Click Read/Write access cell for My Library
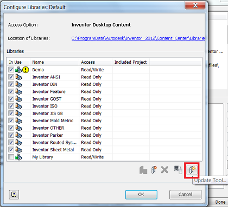 (92, 157)
